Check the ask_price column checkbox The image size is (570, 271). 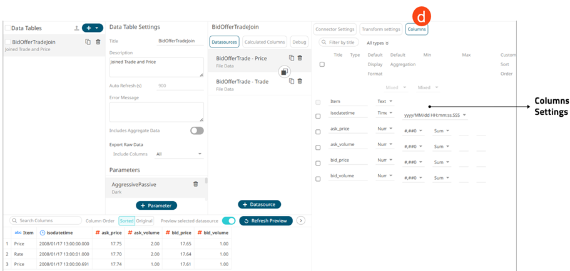click(x=318, y=132)
